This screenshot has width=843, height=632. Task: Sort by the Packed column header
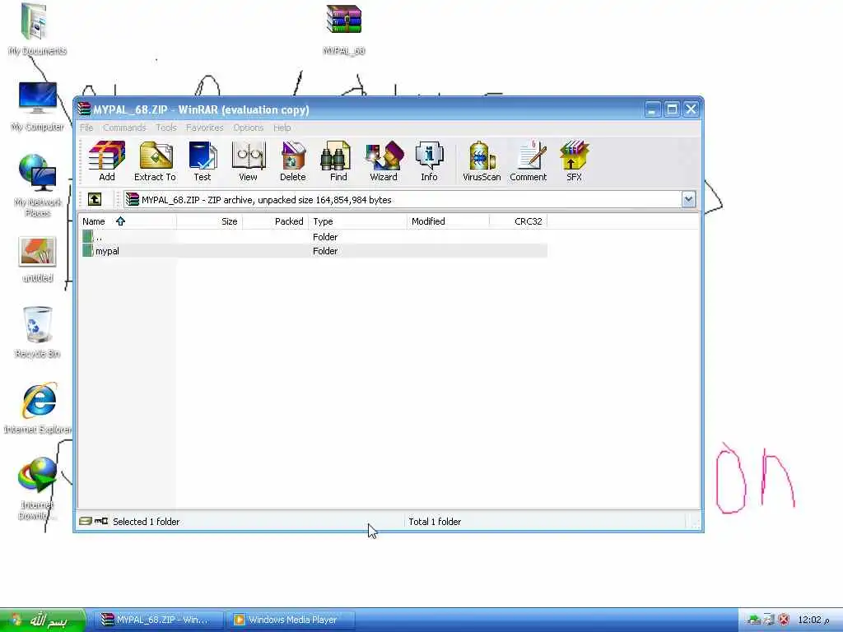(x=275, y=221)
